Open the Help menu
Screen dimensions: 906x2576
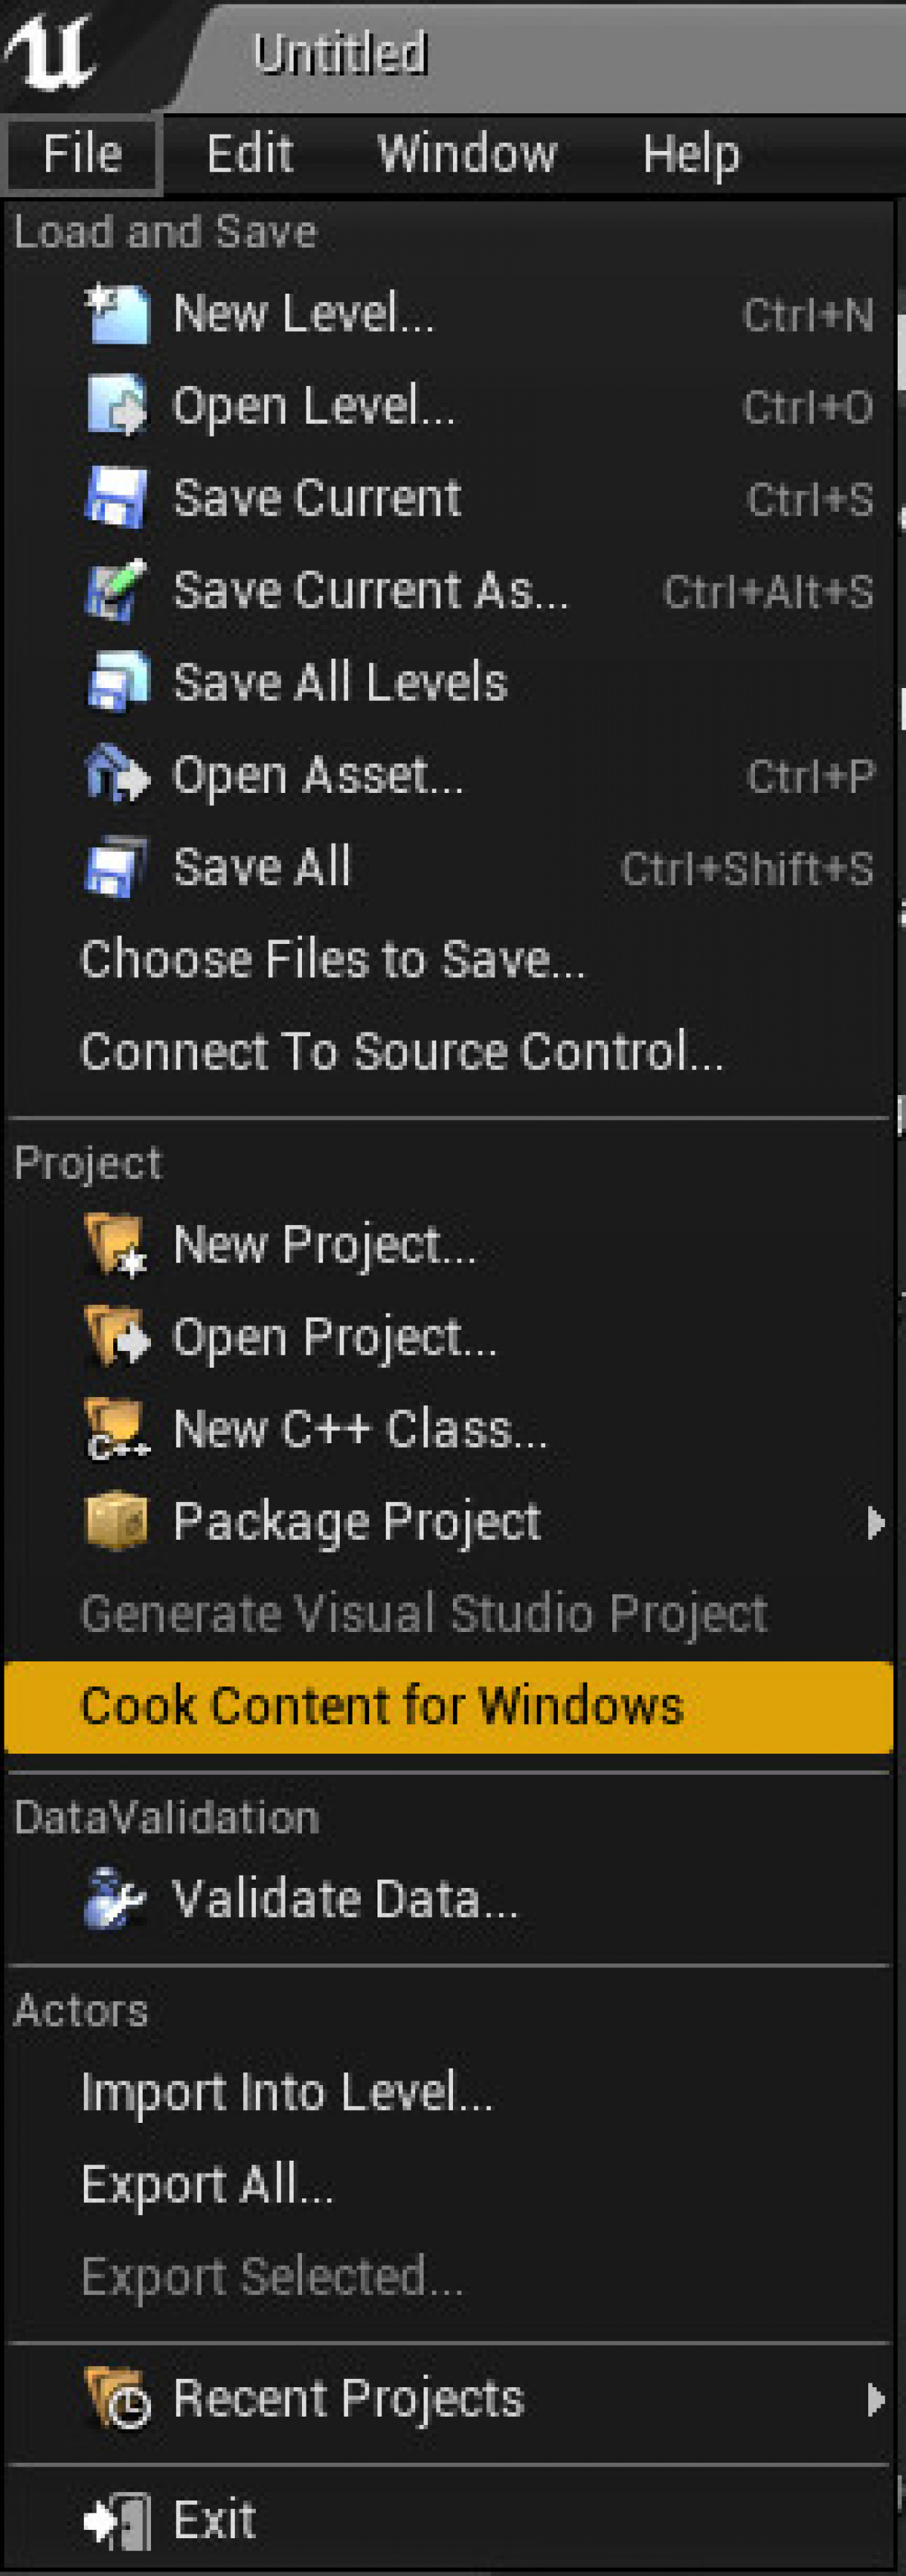[691, 154]
